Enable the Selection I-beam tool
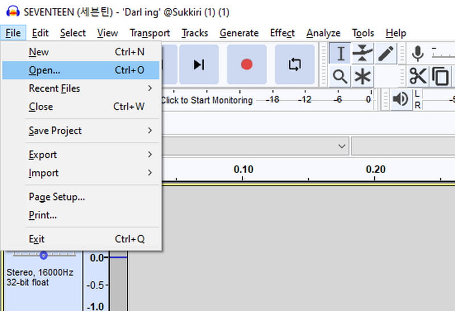Image resolution: width=455 pixels, height=311 pixels. 340,54
